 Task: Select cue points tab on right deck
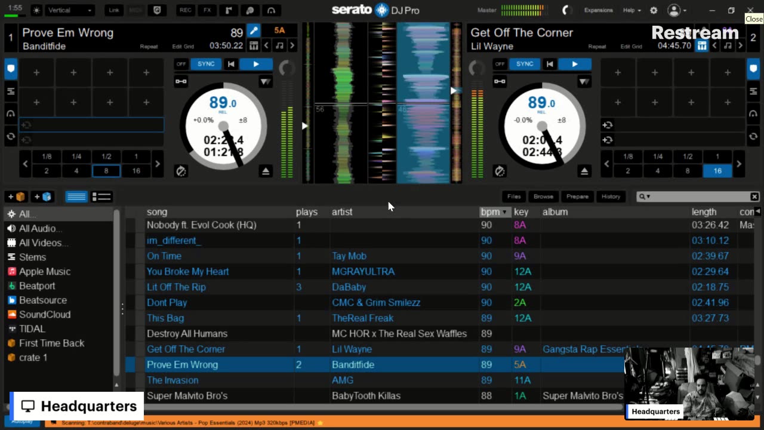pos(753,69)
